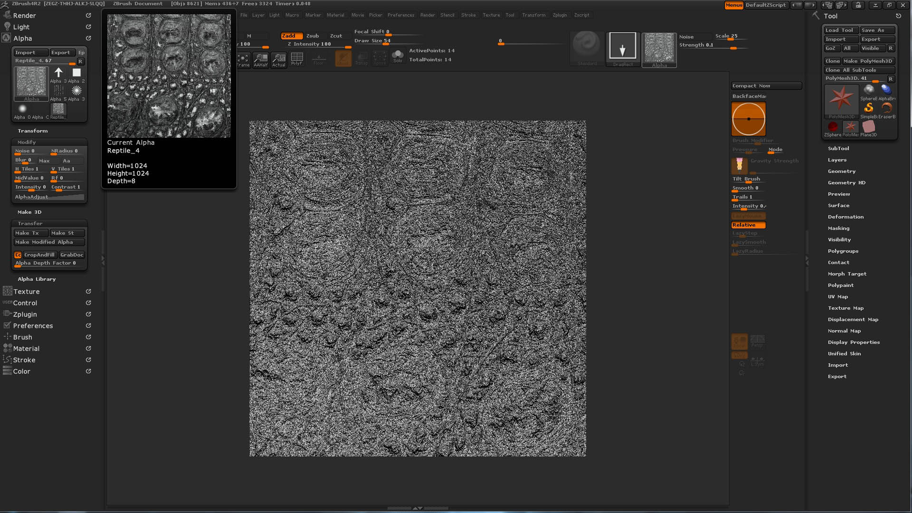912x513 pixels.
Task: Select the SphereBrush tool icon
Action: point(869,92)
